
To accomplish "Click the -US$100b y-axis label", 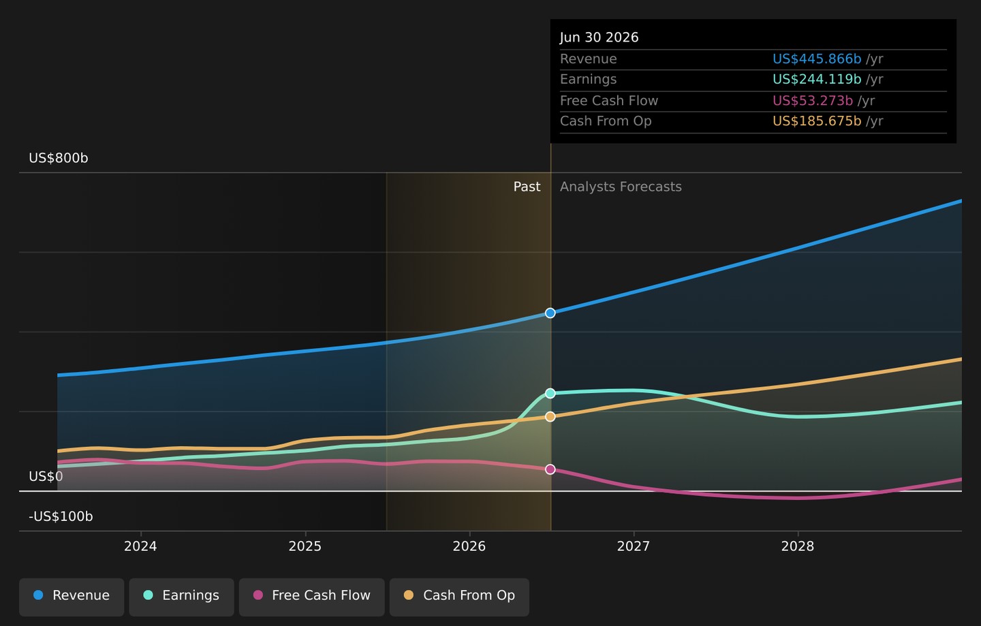I will [61, 517].
